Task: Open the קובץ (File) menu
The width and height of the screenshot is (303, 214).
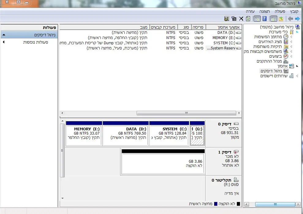Action: click(x=294, y=11)
